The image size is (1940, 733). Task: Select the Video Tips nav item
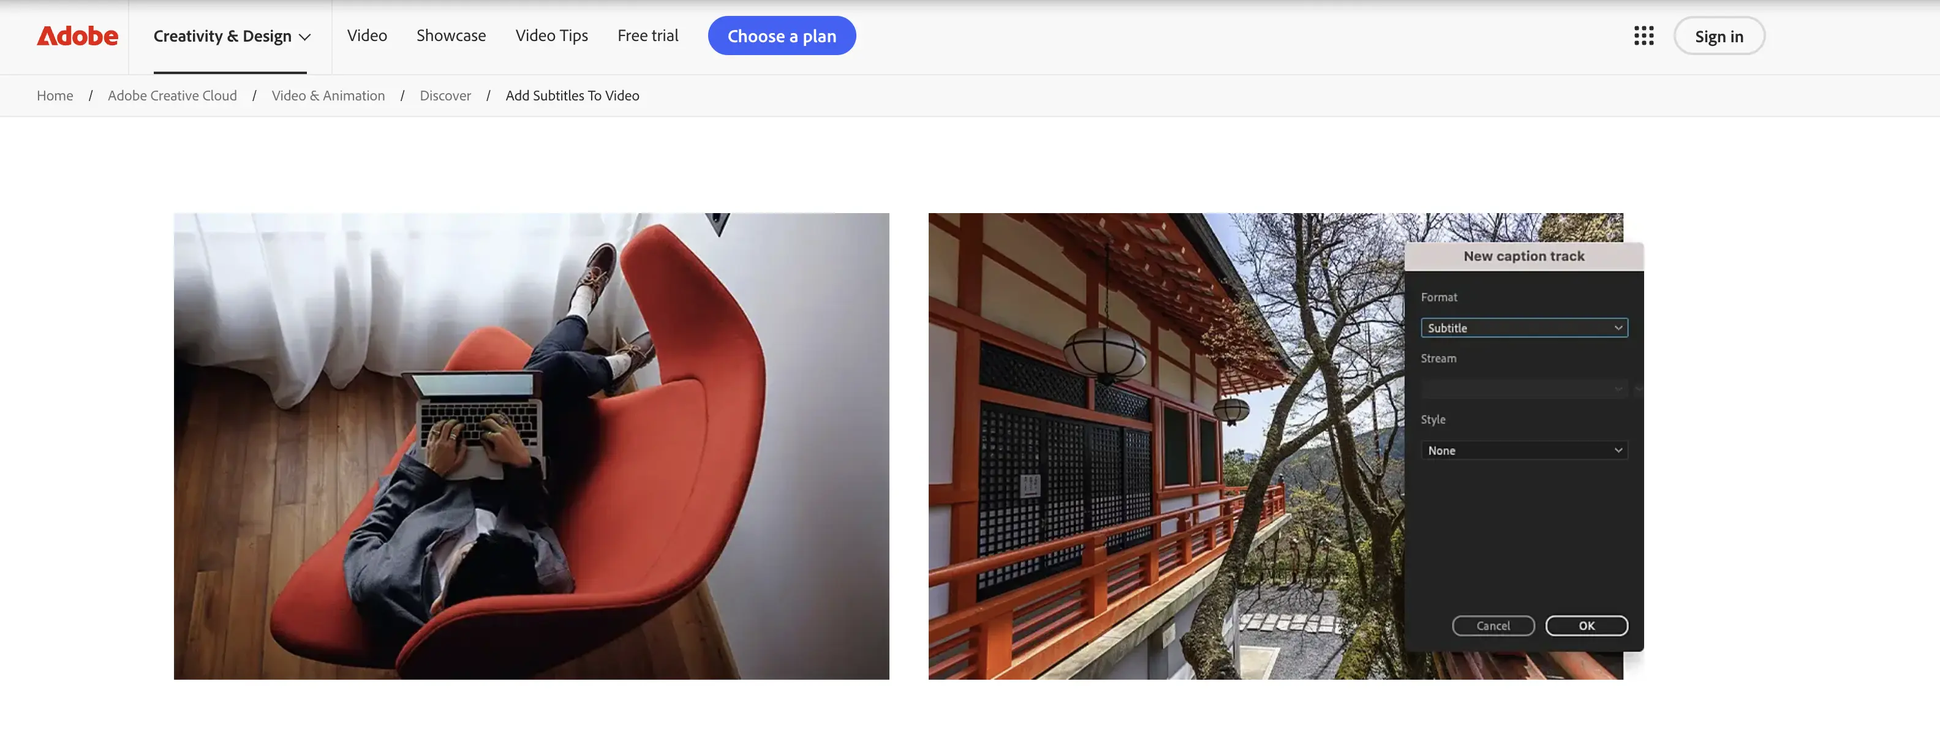pos(551,36)
